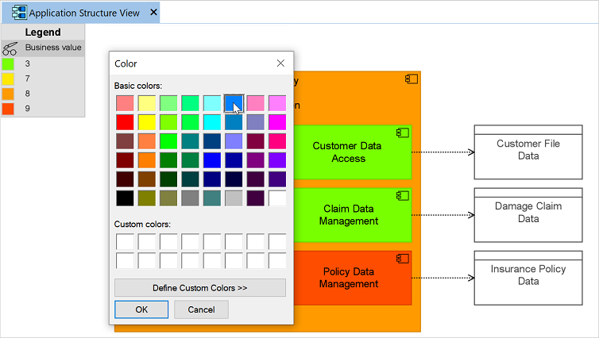The image size is (599, 338).
Task: Click component icon on the orange container
Action: click(x=411, y=79)
